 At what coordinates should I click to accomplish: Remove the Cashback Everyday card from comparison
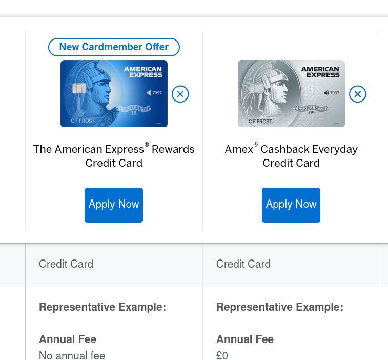pyautogui.click(x=357, y=94)
